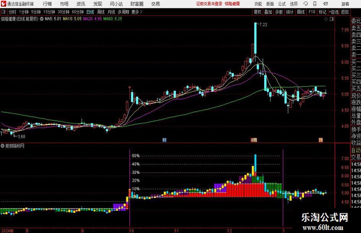The height and width of the screenshot is (233, 361).
Task: Click the 3.68 low price label
Action: (x=21, y=137)
